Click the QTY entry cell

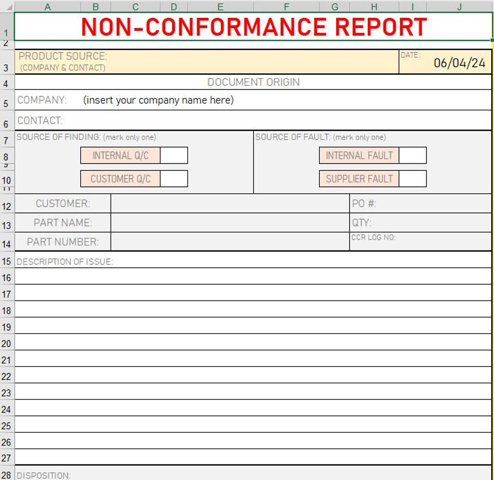click(x=420, y=222)
